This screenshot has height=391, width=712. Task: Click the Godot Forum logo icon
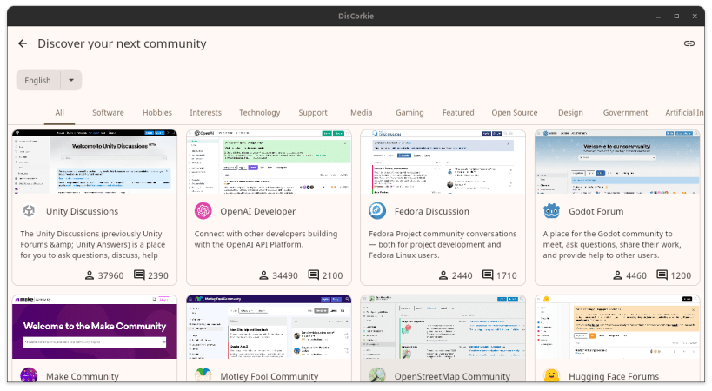[x=552, y=211]
